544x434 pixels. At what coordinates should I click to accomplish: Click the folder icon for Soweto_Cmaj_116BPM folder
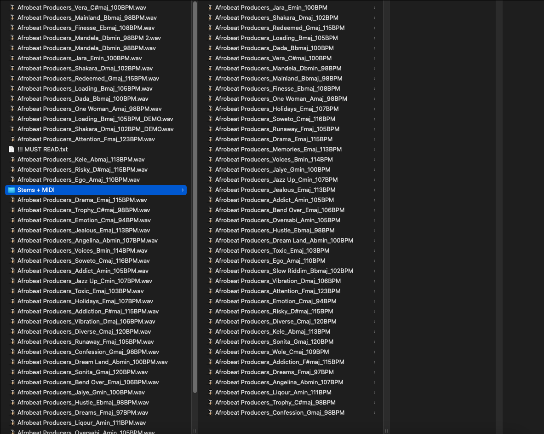point(210,119)
